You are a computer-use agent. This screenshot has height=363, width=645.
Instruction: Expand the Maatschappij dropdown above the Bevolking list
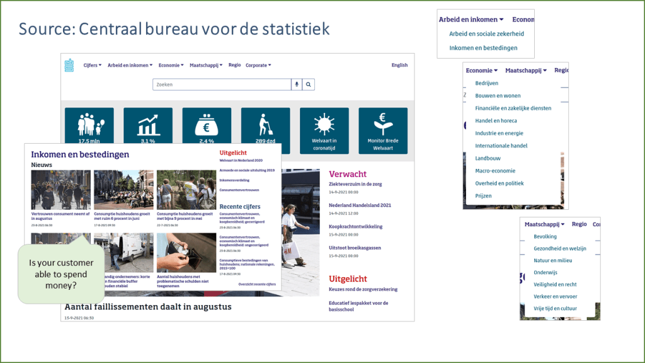coord(544,224)
